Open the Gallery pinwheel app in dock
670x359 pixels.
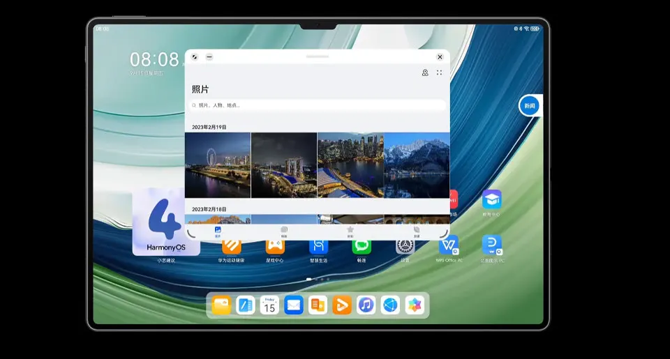coord(415,305)
